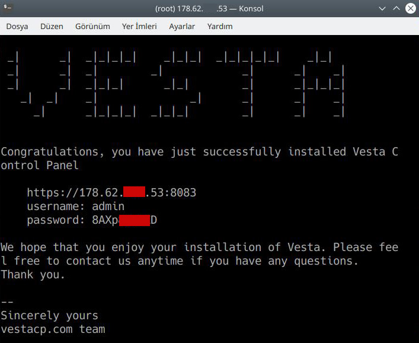Image resolution: width=419 pixels, height=343 pixels.
Task: Close the Konsole window
Action: 410,8
